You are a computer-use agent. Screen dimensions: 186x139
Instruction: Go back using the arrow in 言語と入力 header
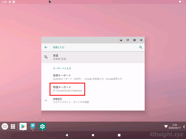[x=46, y=47]
